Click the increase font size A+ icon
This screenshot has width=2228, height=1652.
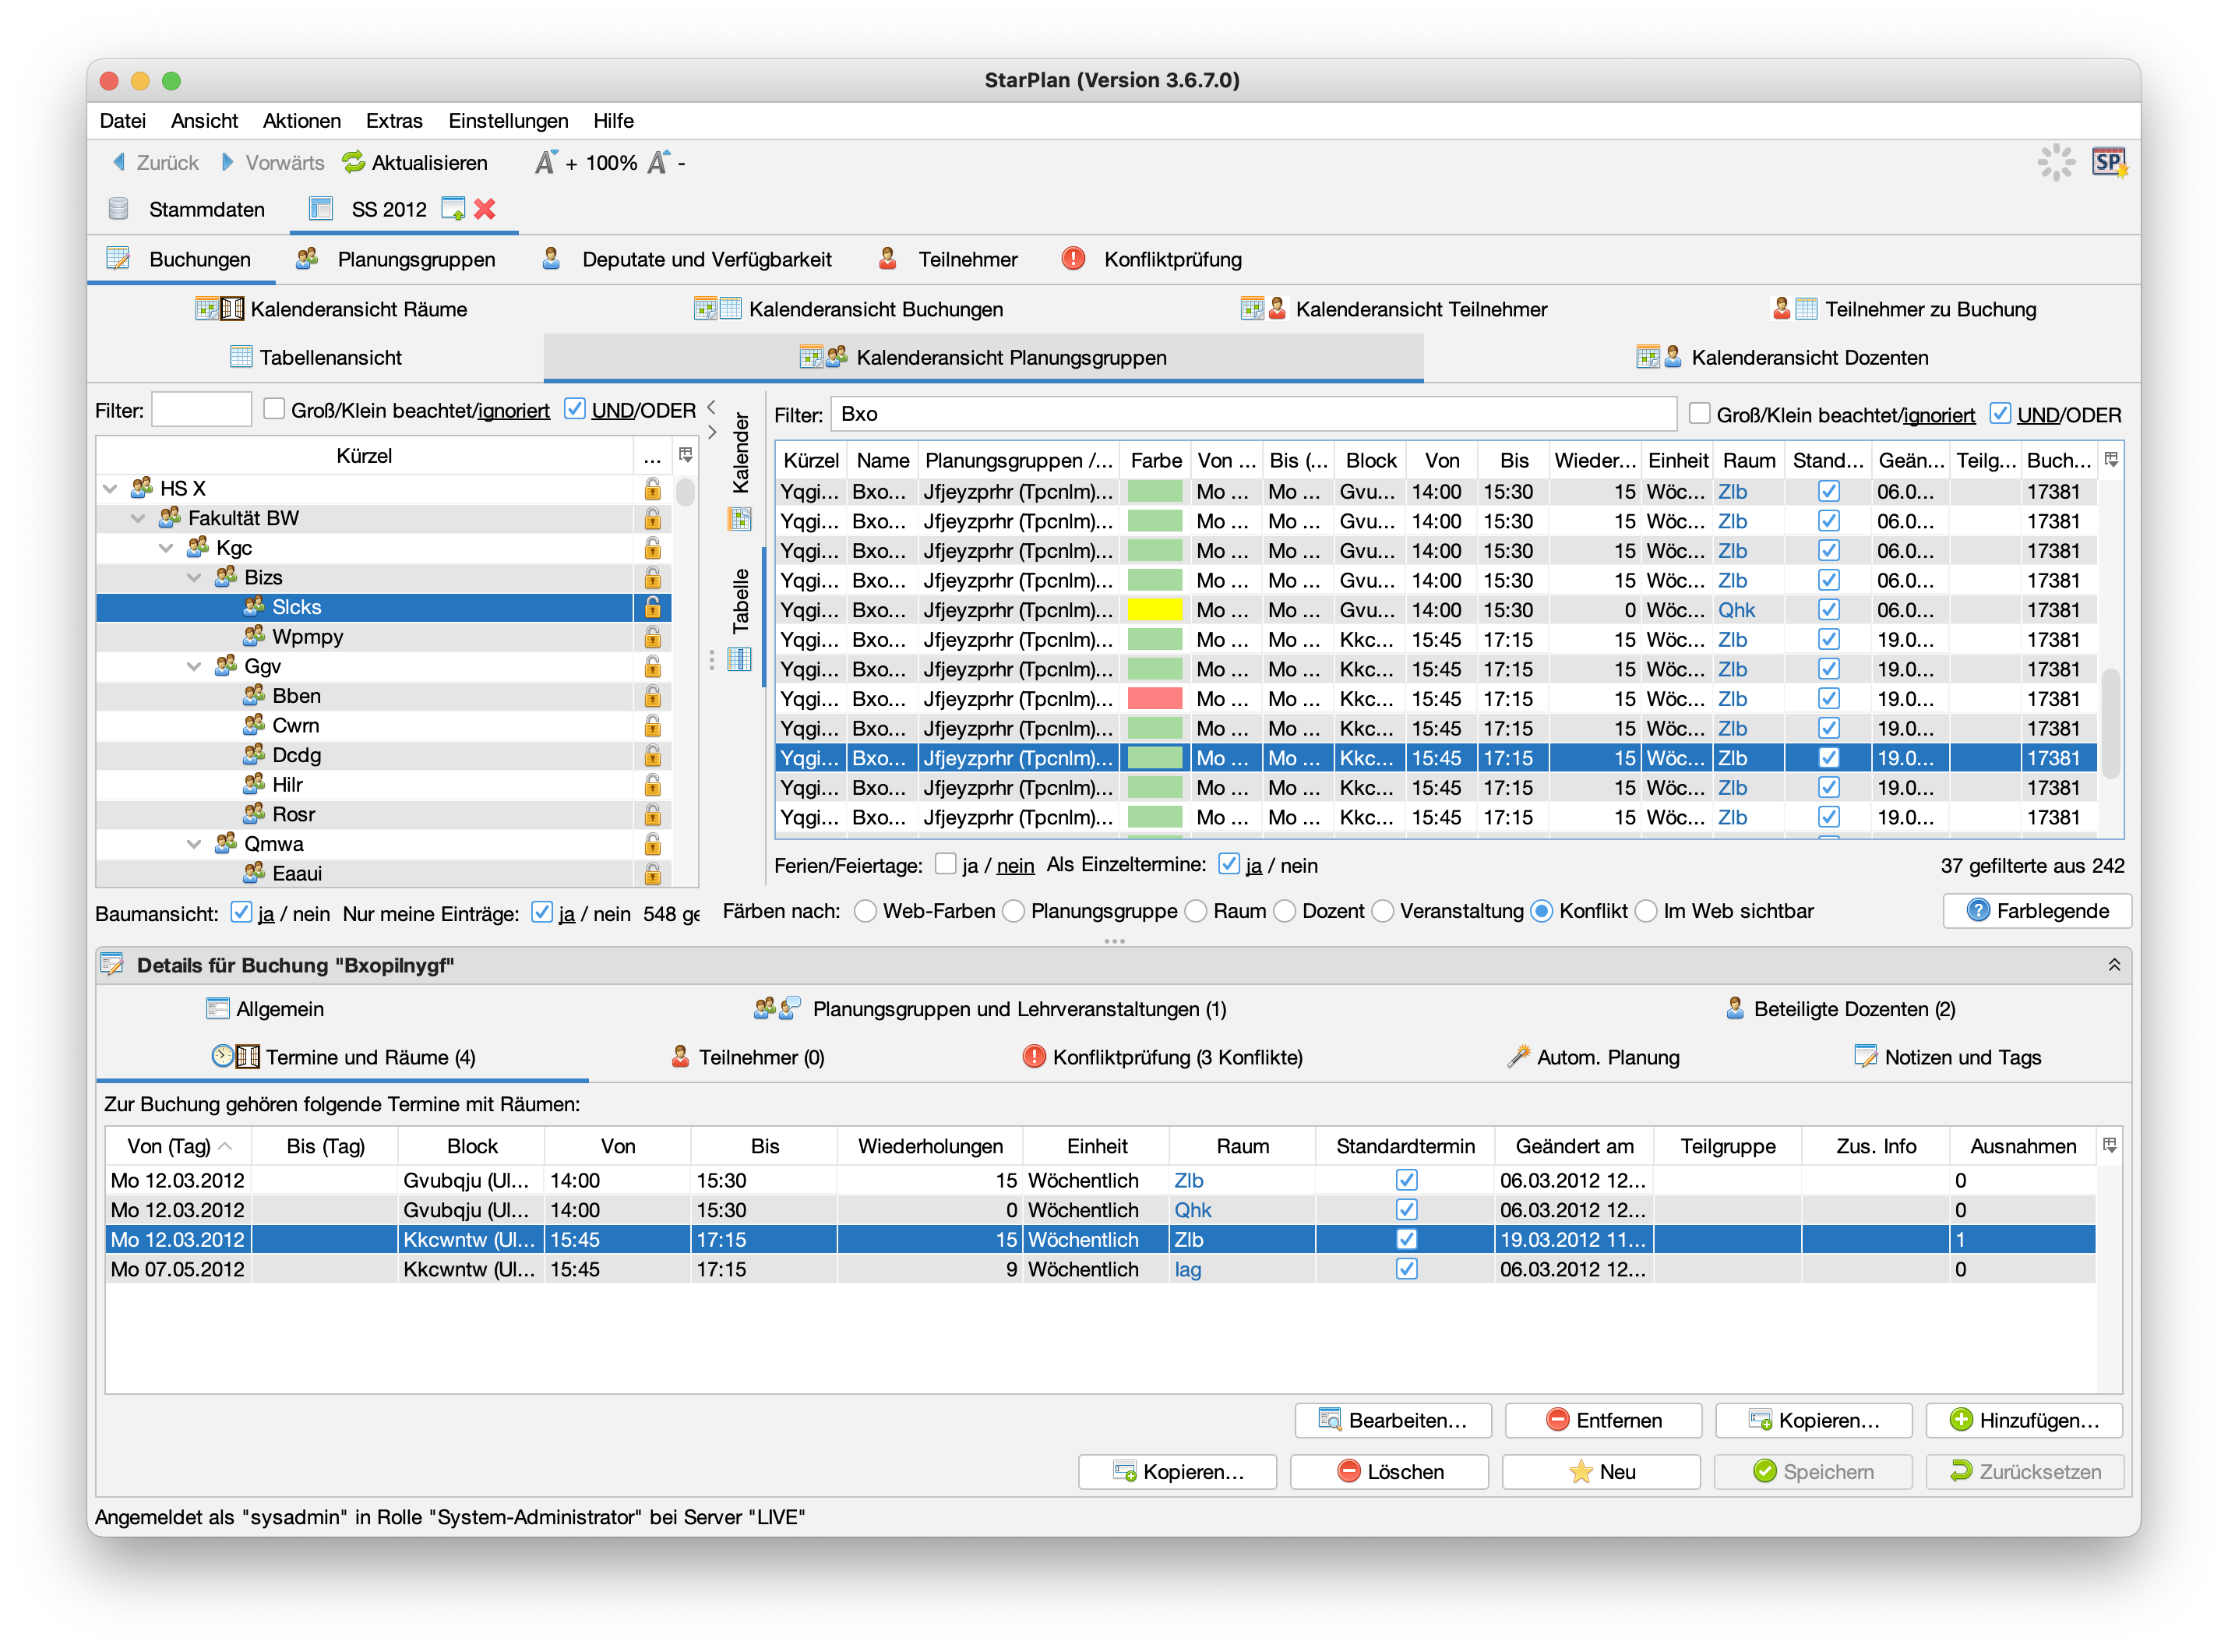546,162
